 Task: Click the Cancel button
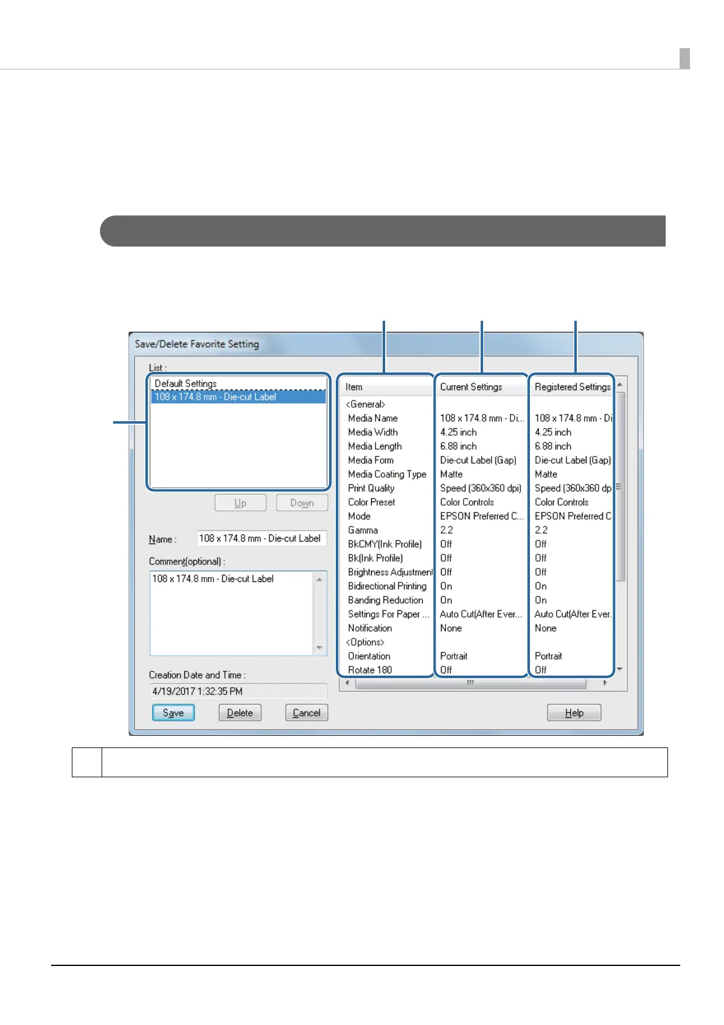(307, 713)
